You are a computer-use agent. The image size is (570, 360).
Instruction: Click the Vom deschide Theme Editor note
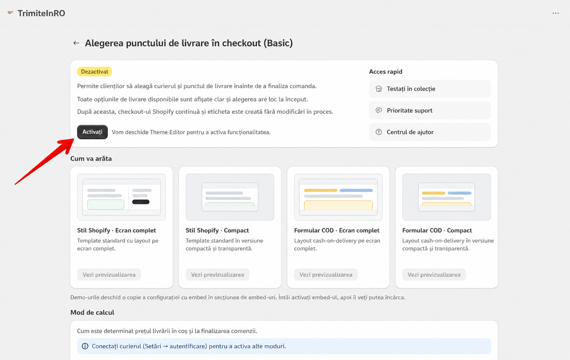coord(191,132)
